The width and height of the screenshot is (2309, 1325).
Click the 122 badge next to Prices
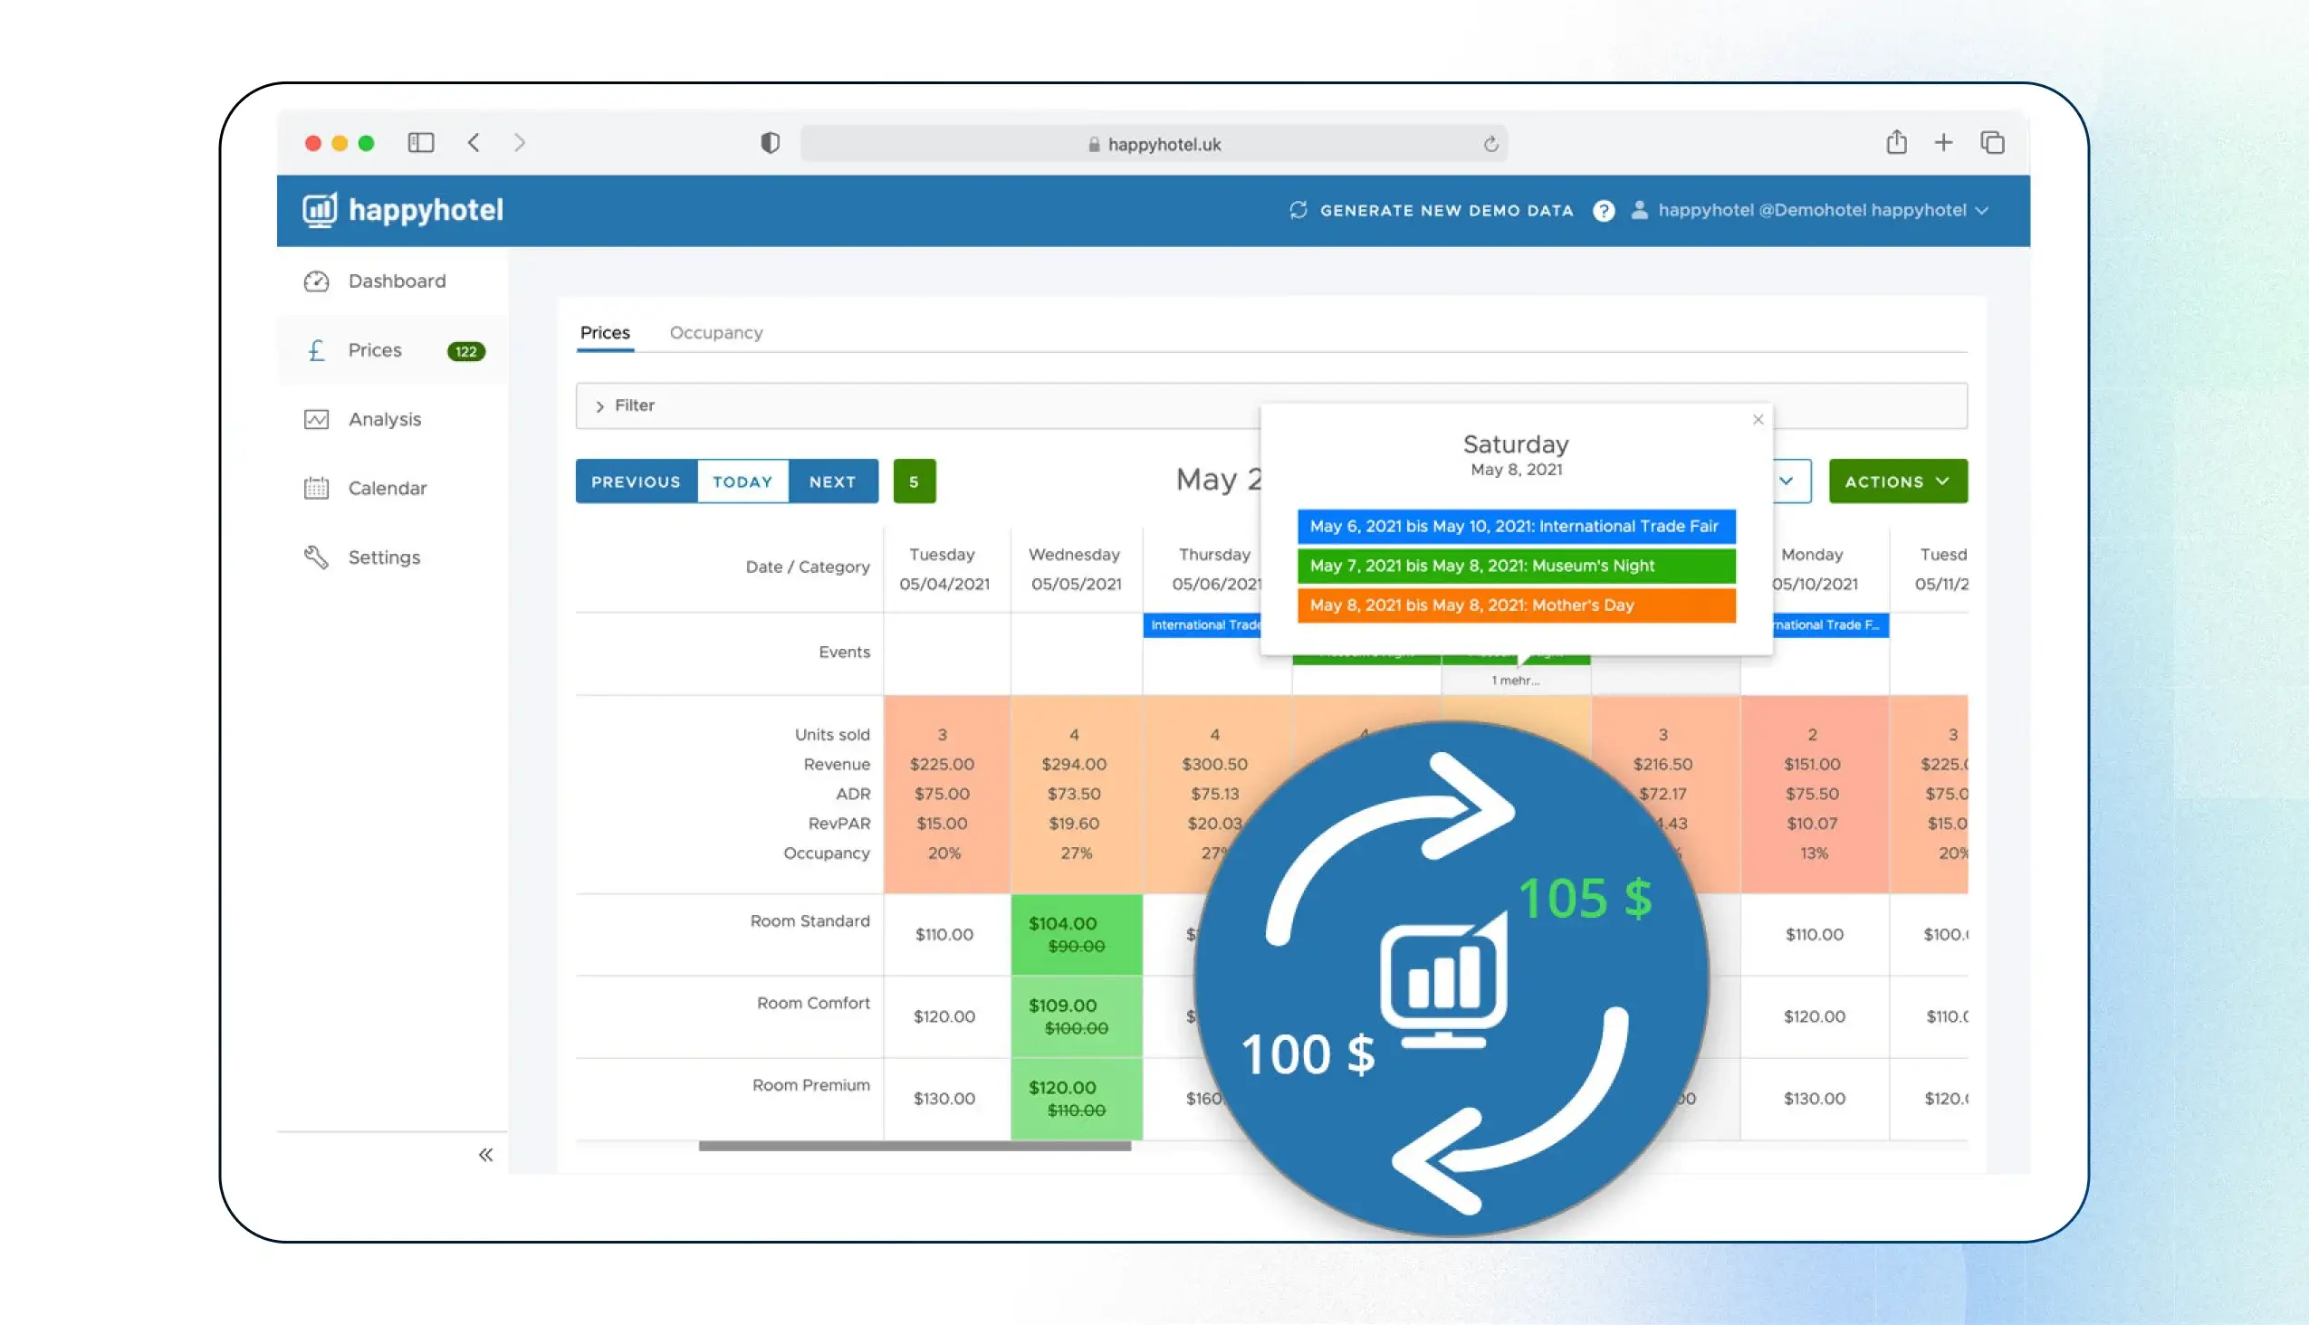point(466,351)
